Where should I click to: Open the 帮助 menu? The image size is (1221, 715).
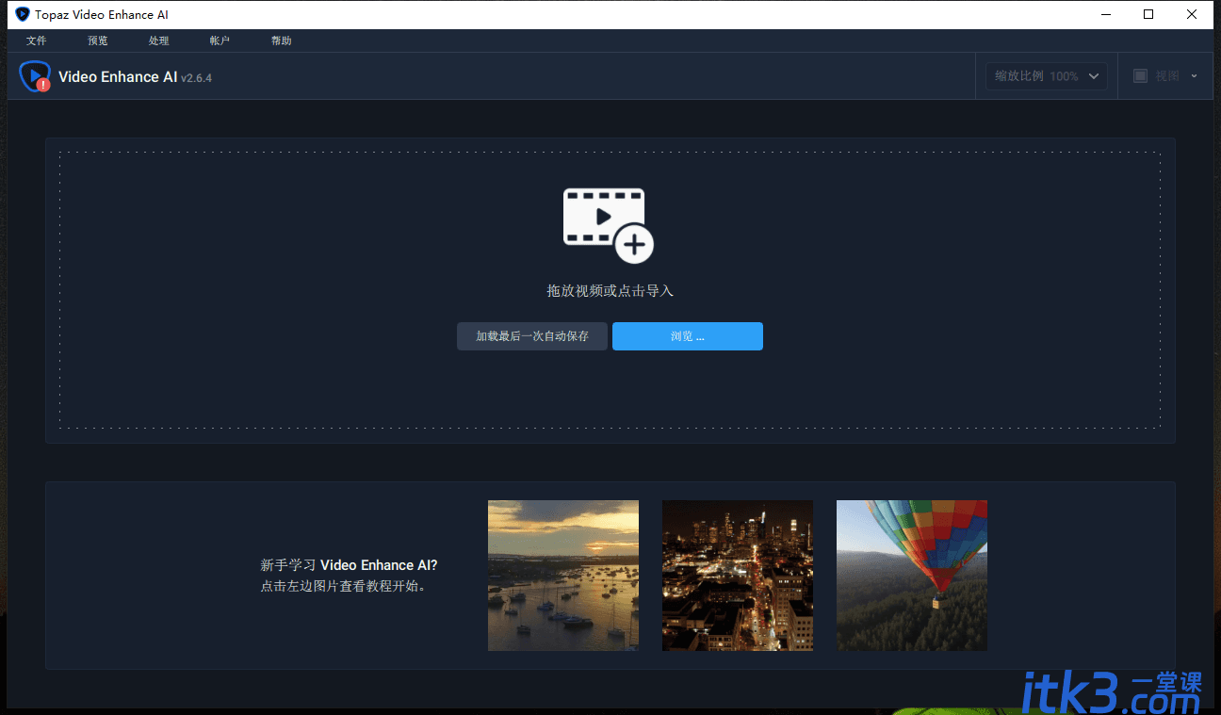point(281,41)
